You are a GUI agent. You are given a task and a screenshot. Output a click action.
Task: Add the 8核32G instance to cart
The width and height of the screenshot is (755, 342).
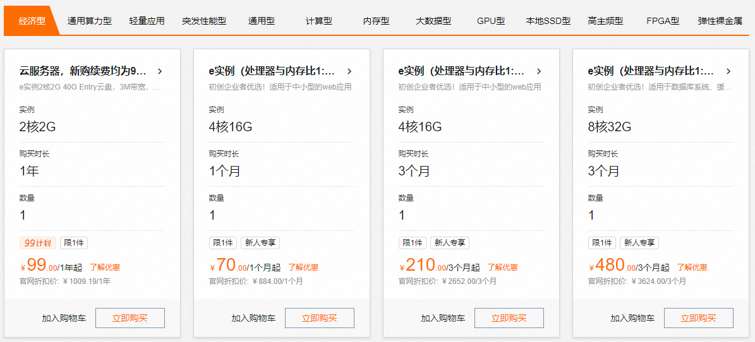click(x=632, y=318)
